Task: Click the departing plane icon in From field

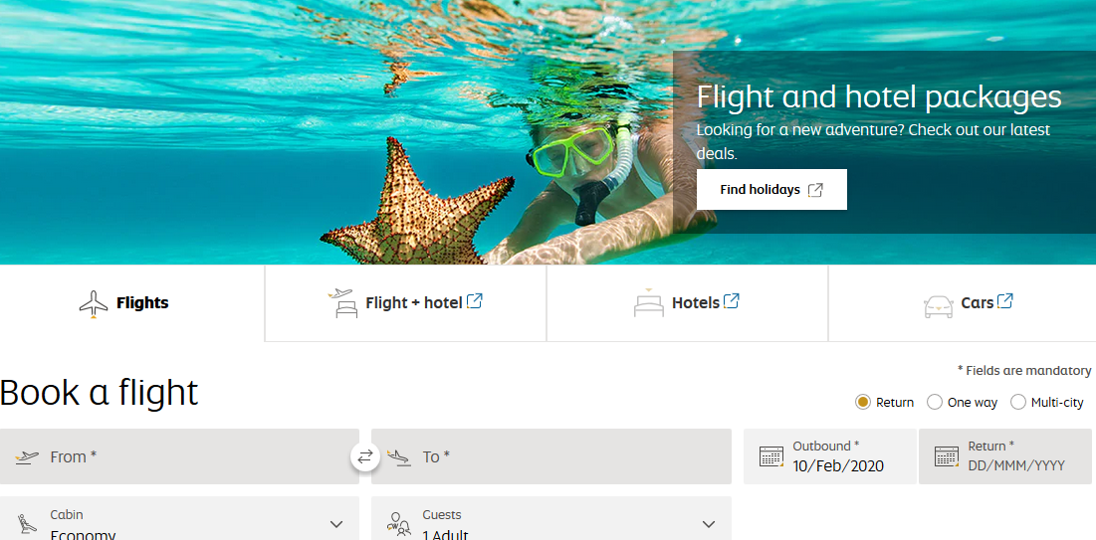Action: [x=27, y=457]
